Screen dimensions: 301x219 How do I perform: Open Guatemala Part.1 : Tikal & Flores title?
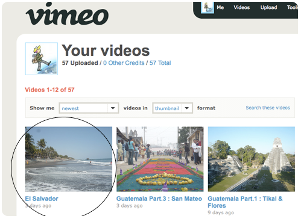pyautogui.click(x=245, y=202)
